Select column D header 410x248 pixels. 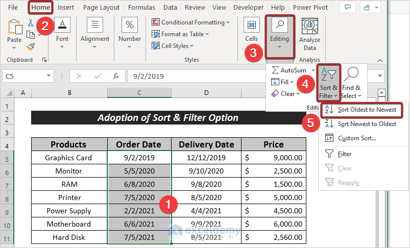tap(206, 92)
